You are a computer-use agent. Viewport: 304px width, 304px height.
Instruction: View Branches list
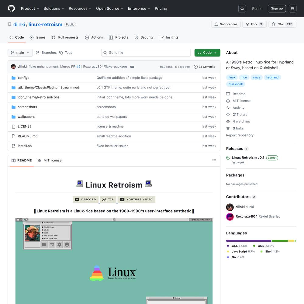click(46, 53)
